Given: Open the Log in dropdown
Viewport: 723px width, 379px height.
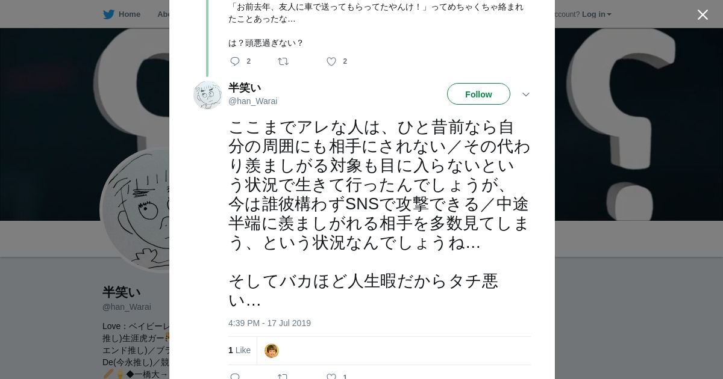Looking at the screenshot, I should (x=596, y=14).
